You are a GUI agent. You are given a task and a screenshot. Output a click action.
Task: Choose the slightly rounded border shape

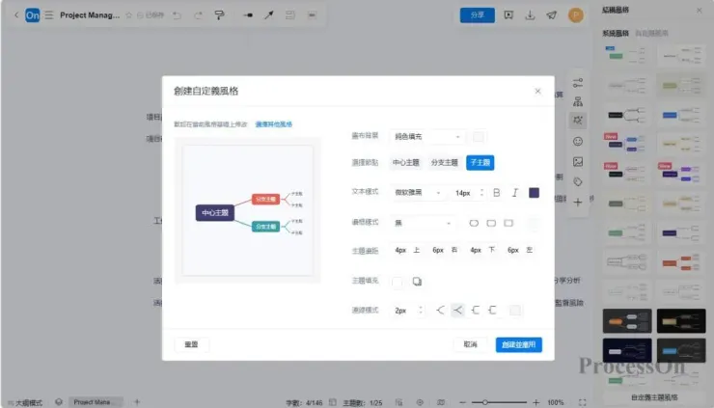pyautogui.click(x=491, y=223)
